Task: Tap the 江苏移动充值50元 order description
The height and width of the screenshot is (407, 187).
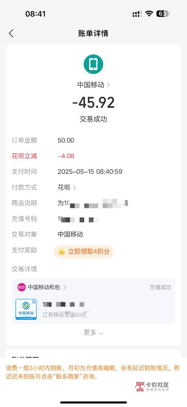Action: click(65, 315)
